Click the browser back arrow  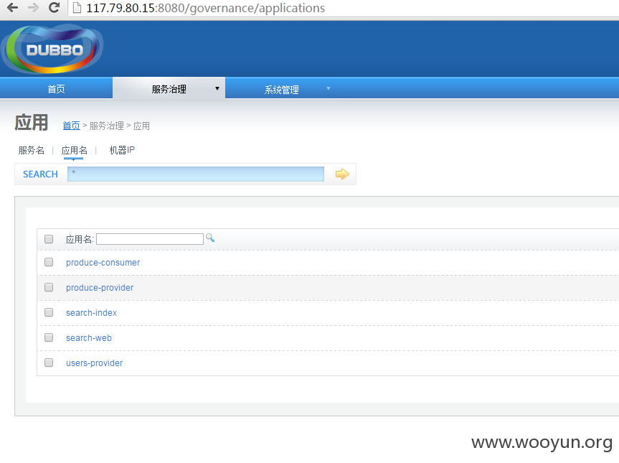13,7
